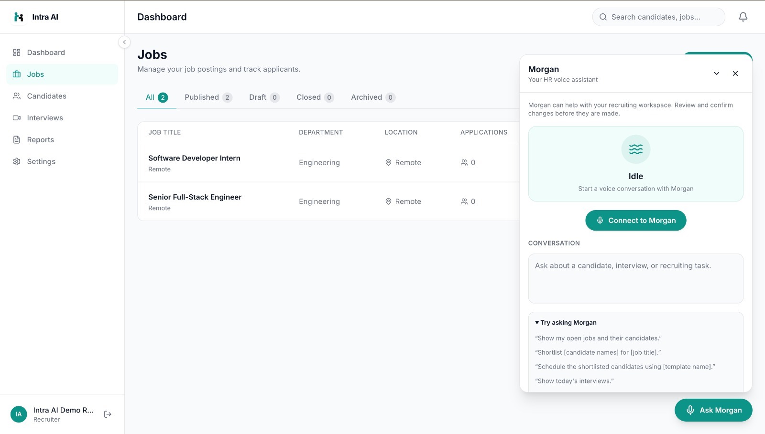Minimize the Morgan panel with the chevron
This screenshot has width=765, height=434.
click(717, 74)
